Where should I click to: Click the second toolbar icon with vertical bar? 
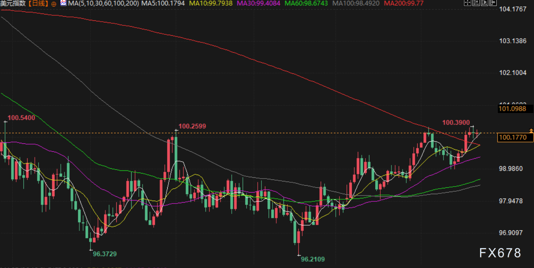point(476,3)
